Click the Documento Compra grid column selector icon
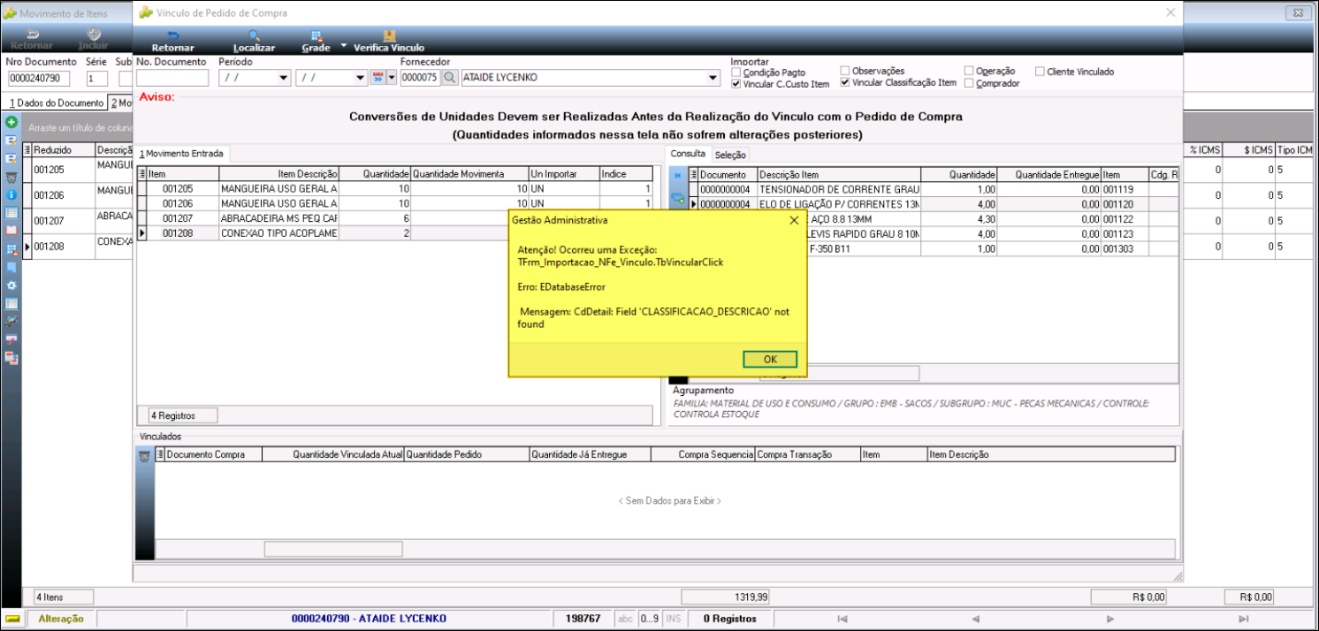The height and width of the screenshot is (631, 1319). [161, 454]
